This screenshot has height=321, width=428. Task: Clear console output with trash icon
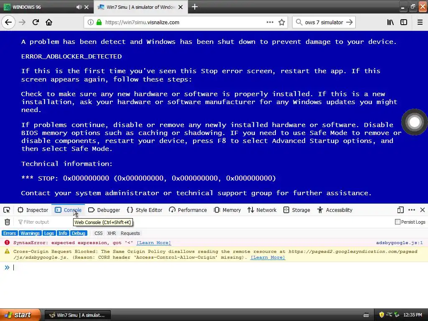pos(8,222)
